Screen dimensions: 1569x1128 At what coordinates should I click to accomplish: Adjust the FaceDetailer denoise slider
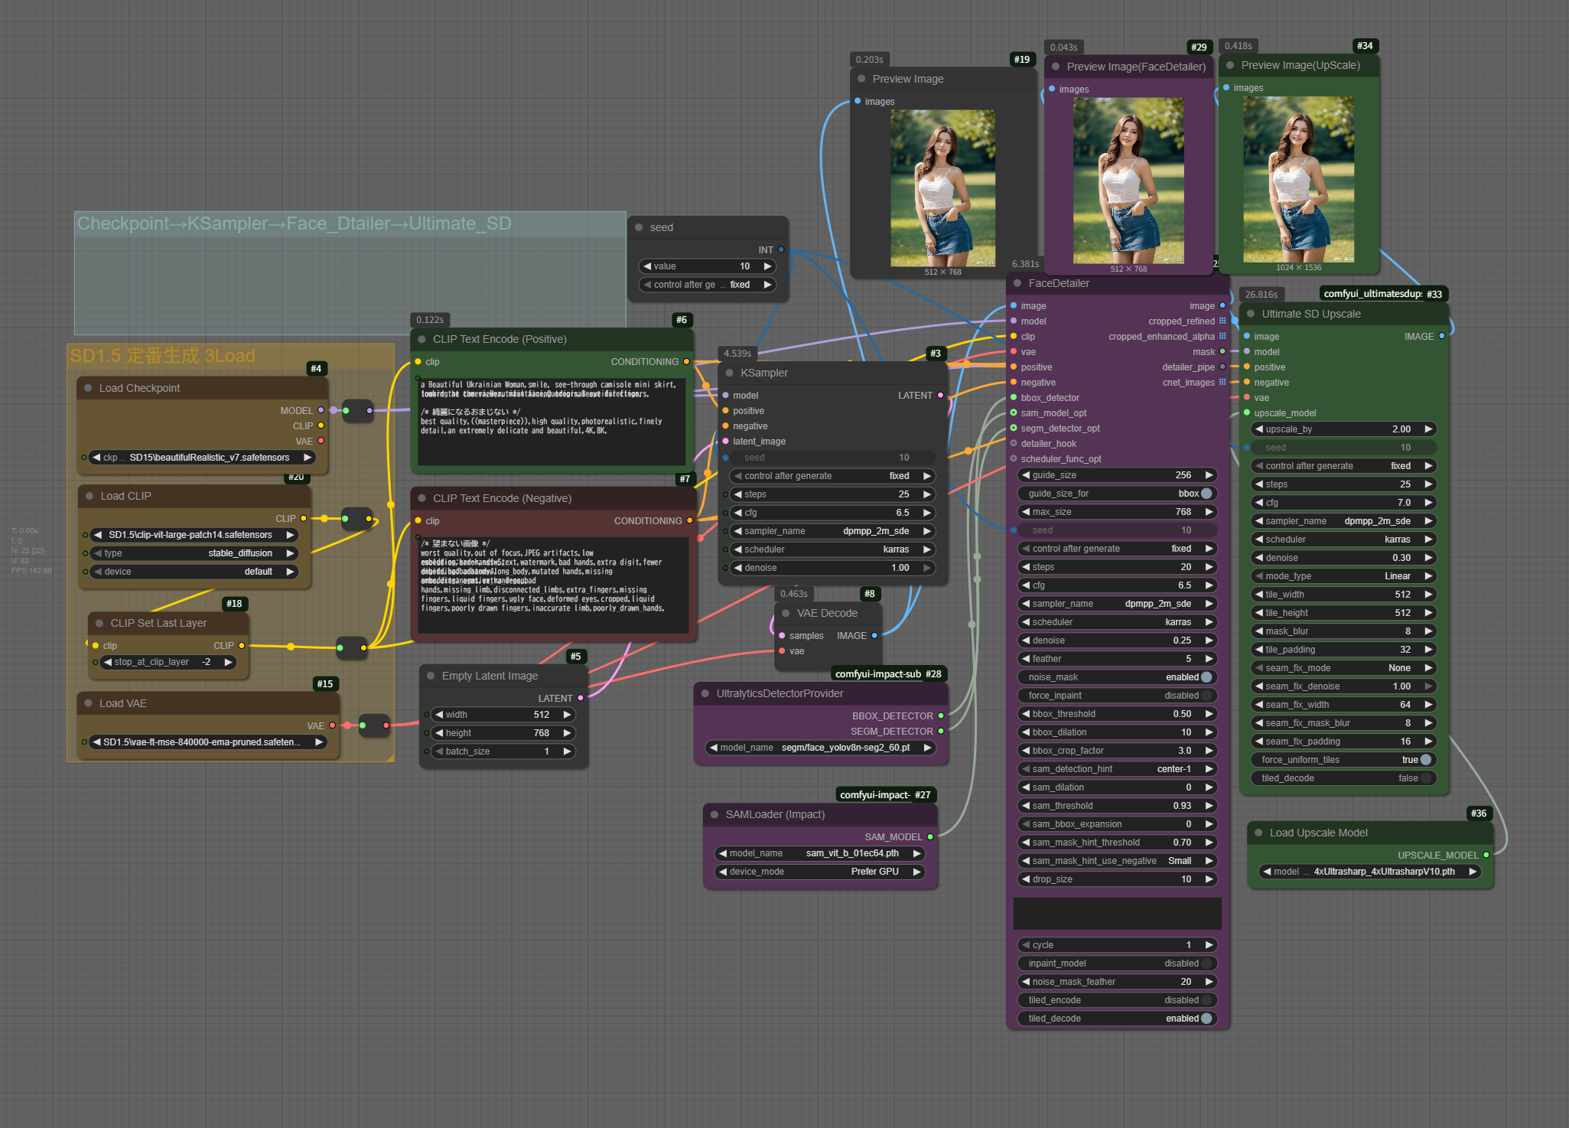coord(1117,641)
